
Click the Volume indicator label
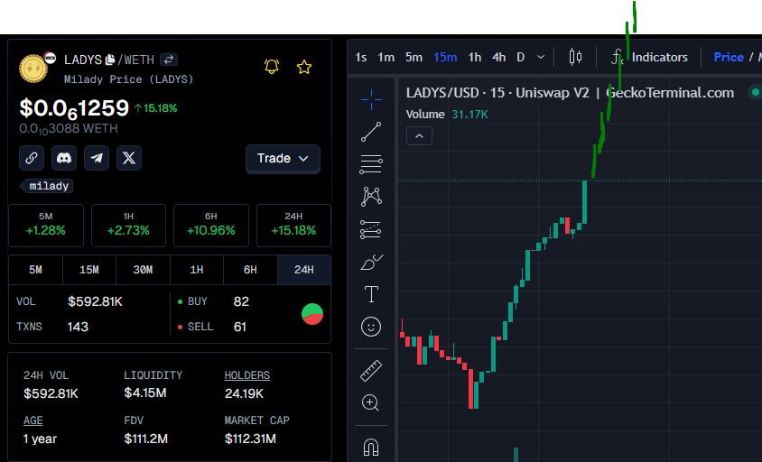click(x=425, y=115)
